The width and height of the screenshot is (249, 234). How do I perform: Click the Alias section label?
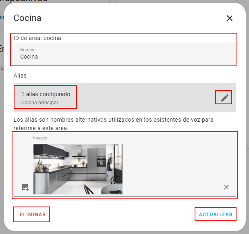pos(20,76)
